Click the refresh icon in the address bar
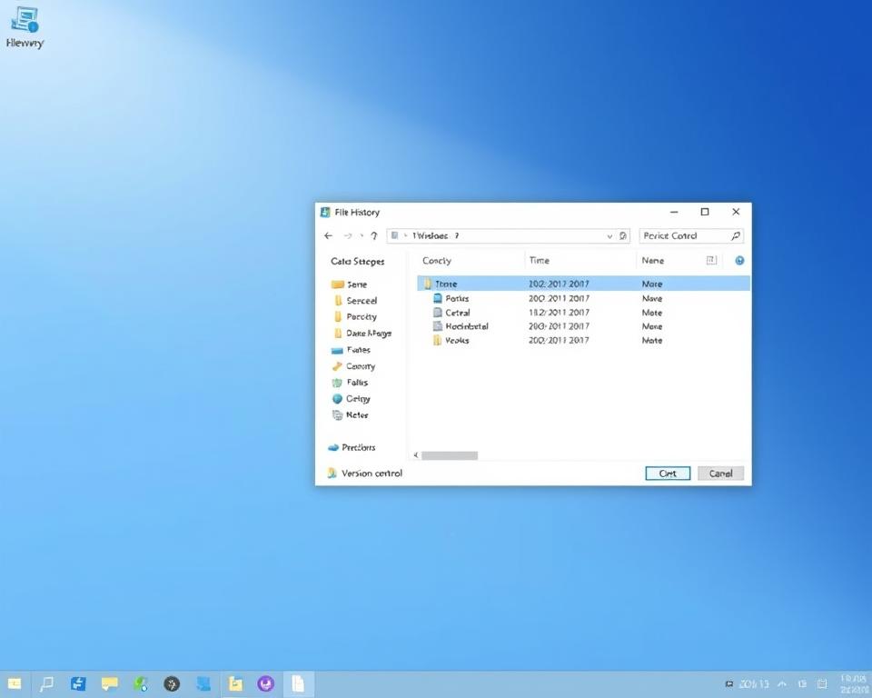The width and height of the screenshot is (872, 698). tap(622, 235)
